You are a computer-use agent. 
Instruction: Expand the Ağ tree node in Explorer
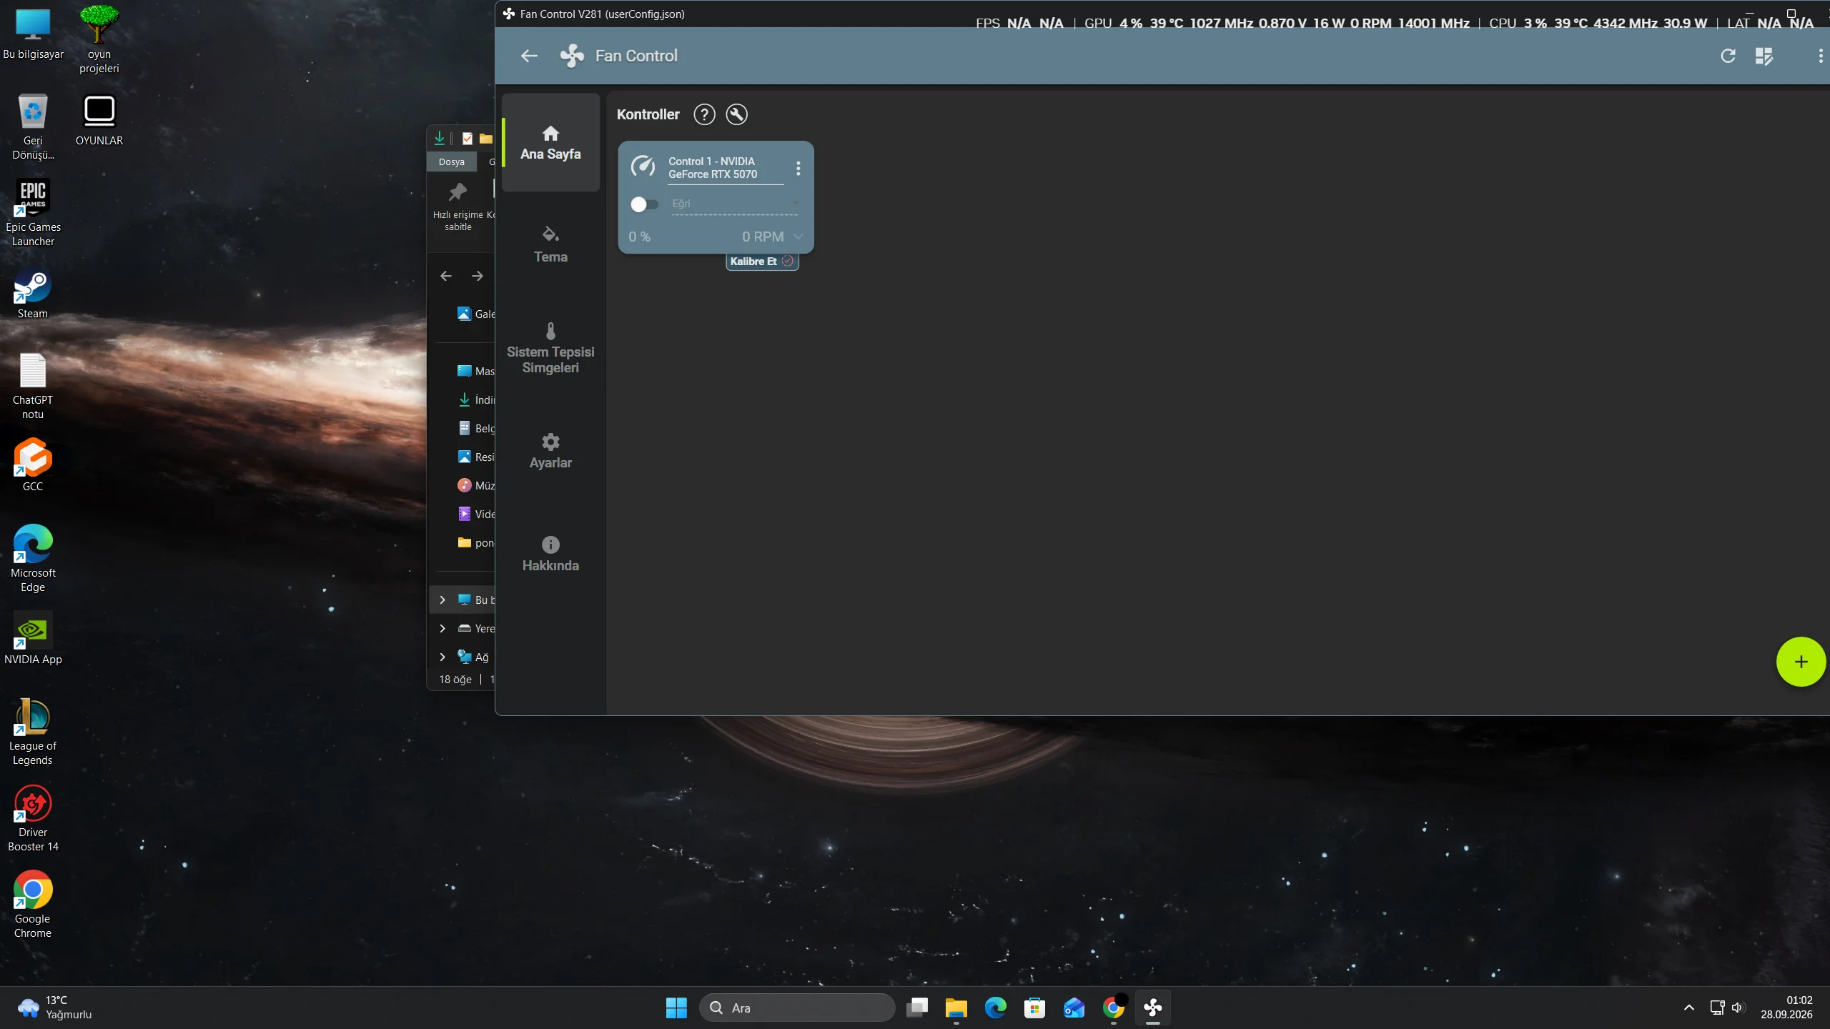(442, 657)
